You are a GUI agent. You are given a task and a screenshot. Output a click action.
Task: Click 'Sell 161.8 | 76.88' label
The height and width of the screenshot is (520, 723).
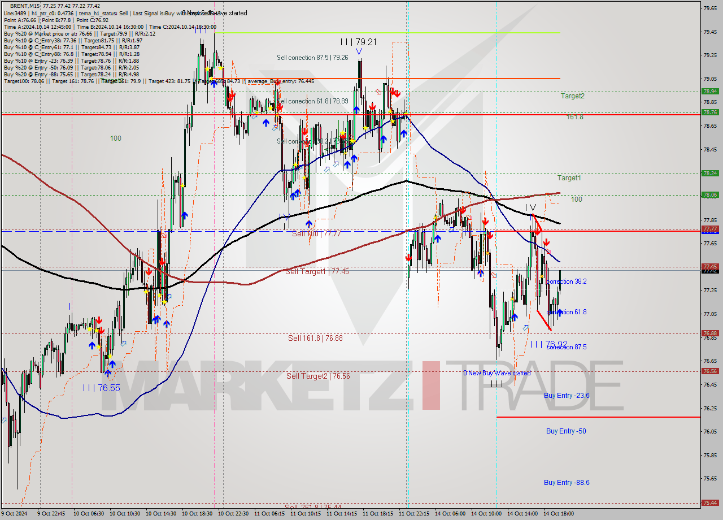tap(315, 339)
